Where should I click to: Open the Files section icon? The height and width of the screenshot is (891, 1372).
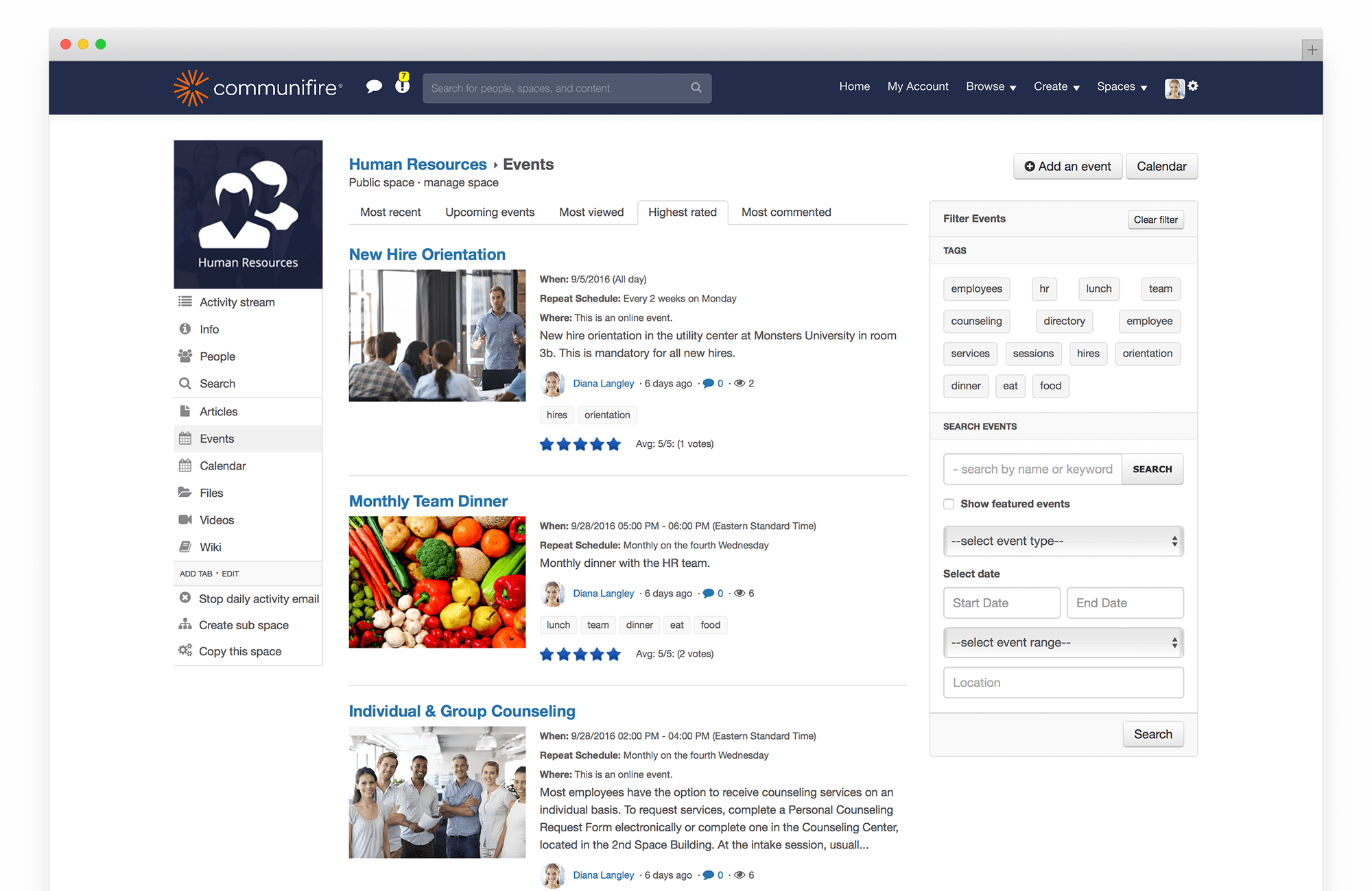[185, 492]
